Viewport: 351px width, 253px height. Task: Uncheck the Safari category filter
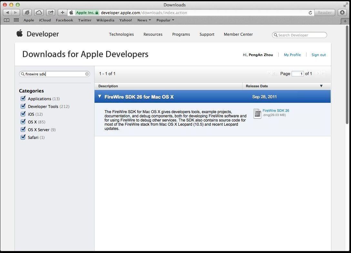[x=23, y=137]
